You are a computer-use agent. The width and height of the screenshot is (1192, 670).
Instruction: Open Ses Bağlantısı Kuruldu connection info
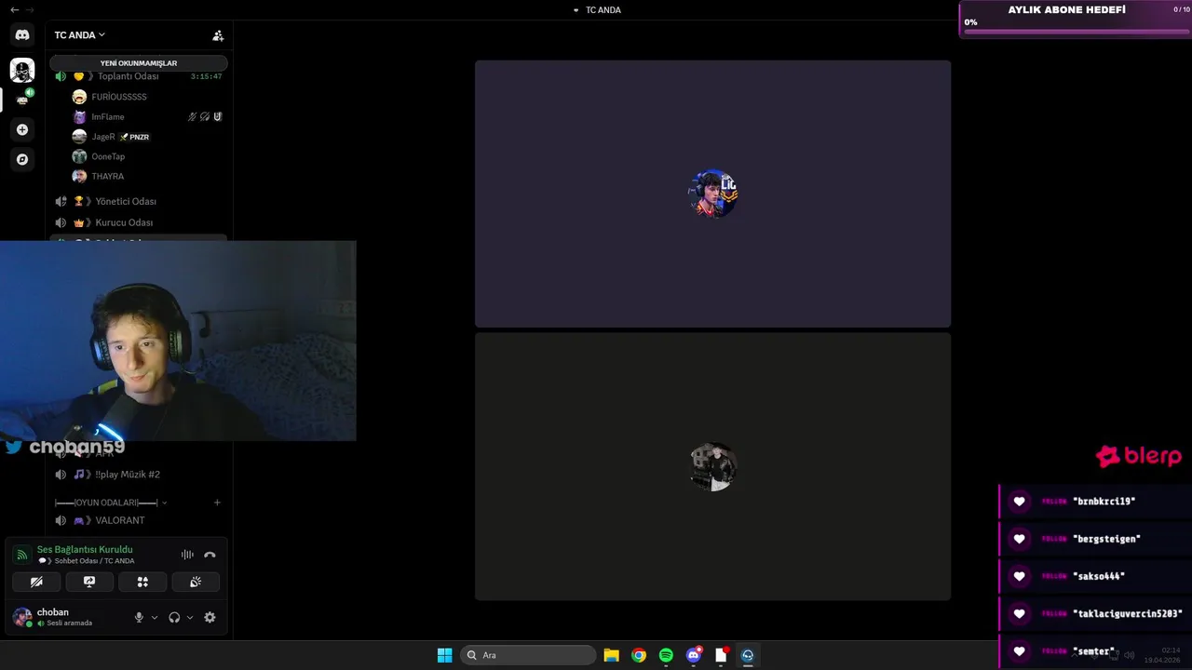click(85, 549)
